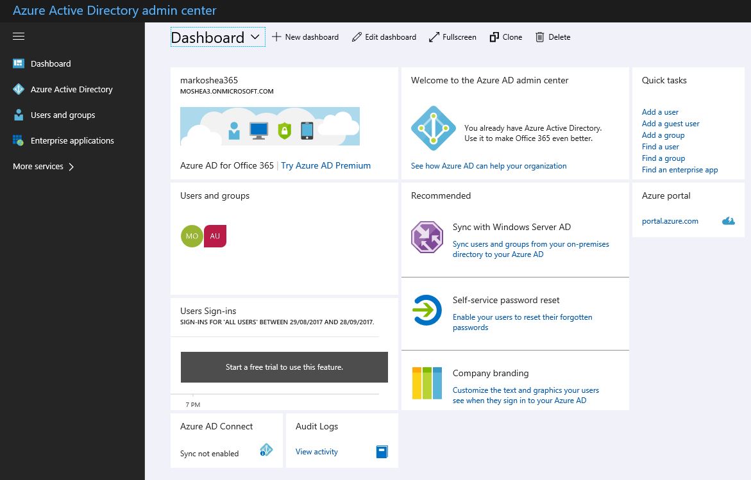Open Azure Active Directory from the sidebar
This screenshot has height=480, width=751.
click(x=72, y=90)
